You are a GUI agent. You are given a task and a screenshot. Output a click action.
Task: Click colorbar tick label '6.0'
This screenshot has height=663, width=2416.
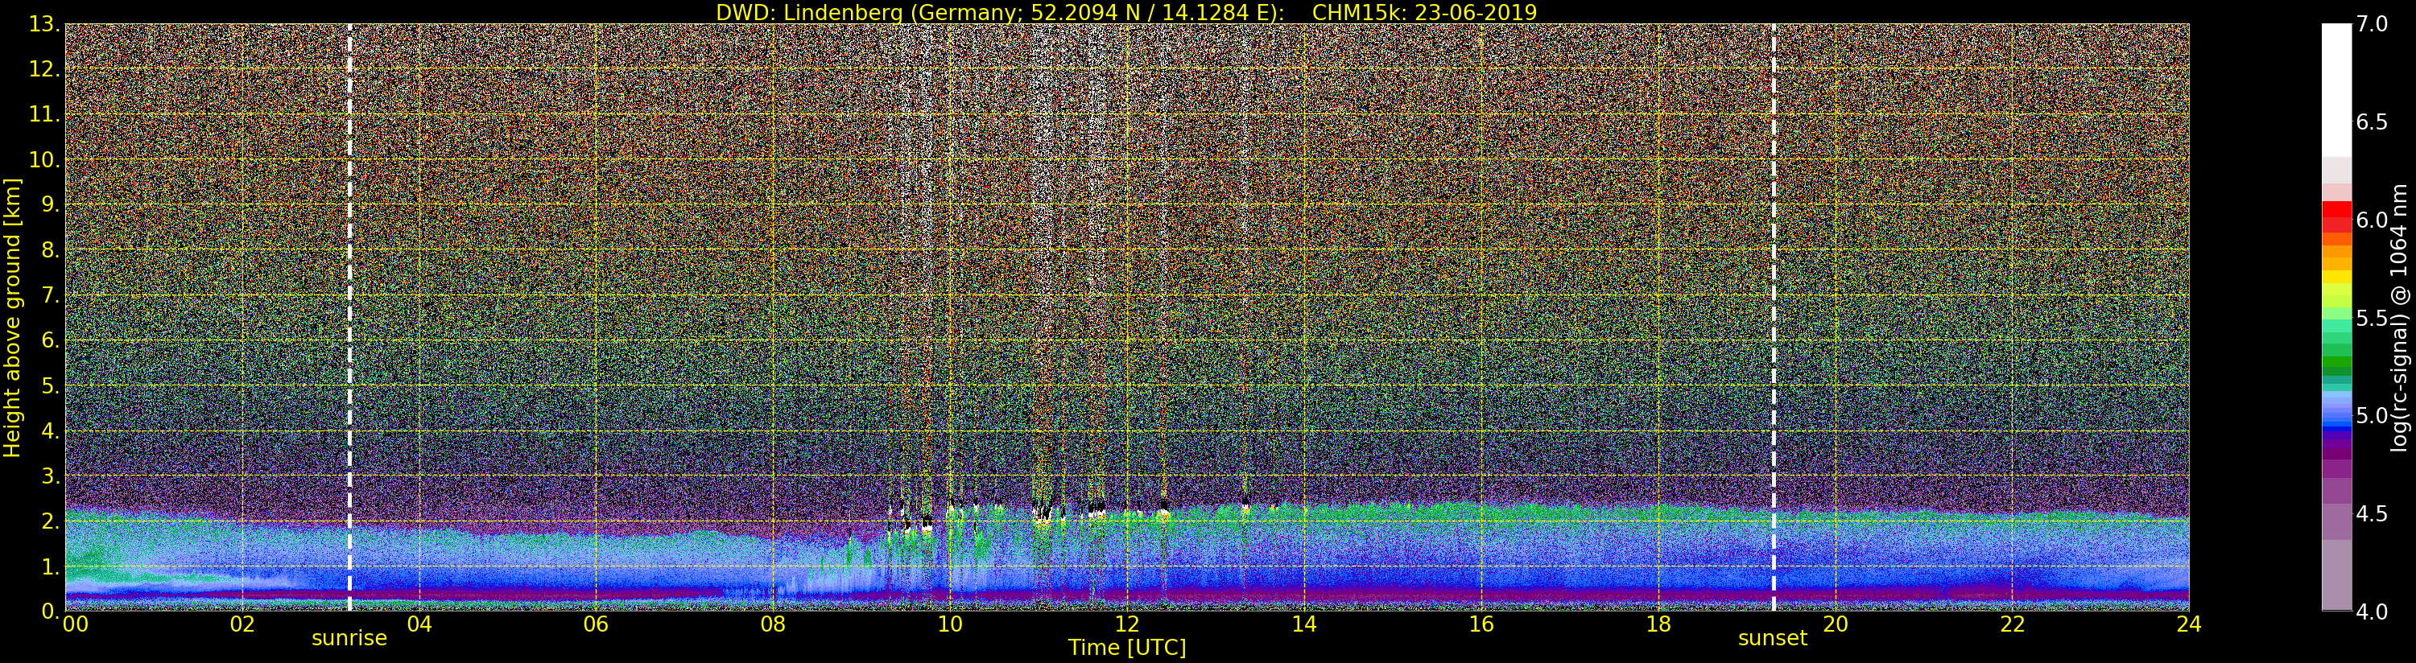[x=2372, y=220]
